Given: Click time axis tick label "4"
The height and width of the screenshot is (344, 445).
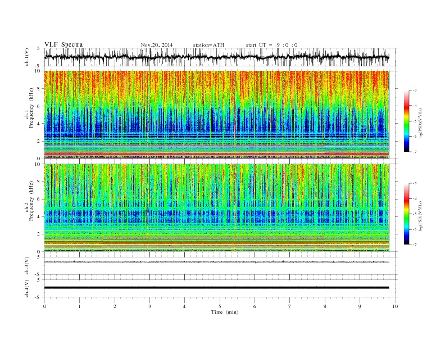Looking at the screenshot, I should point(184,306).
